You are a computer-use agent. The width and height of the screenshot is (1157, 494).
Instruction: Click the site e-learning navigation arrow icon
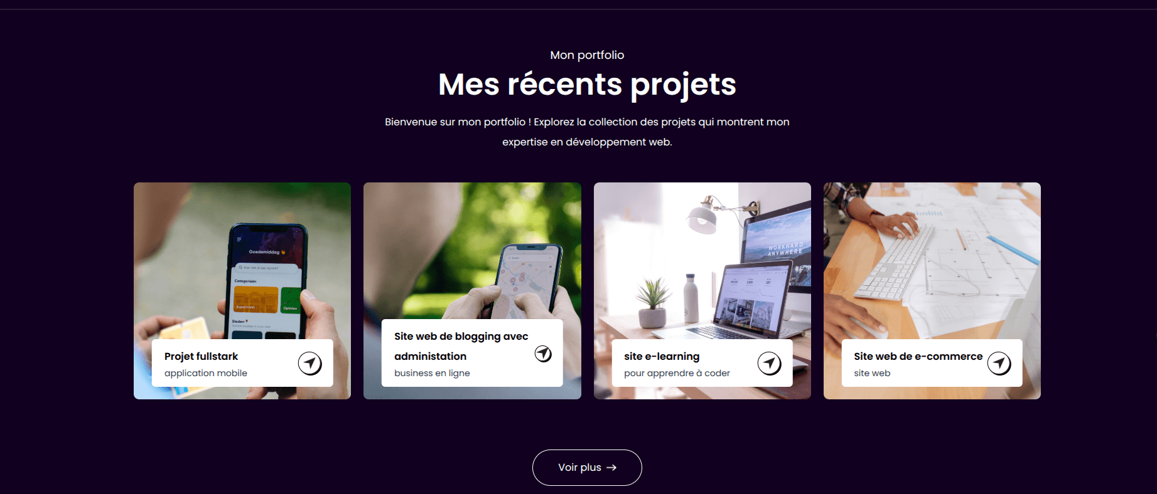coord(769,363)
